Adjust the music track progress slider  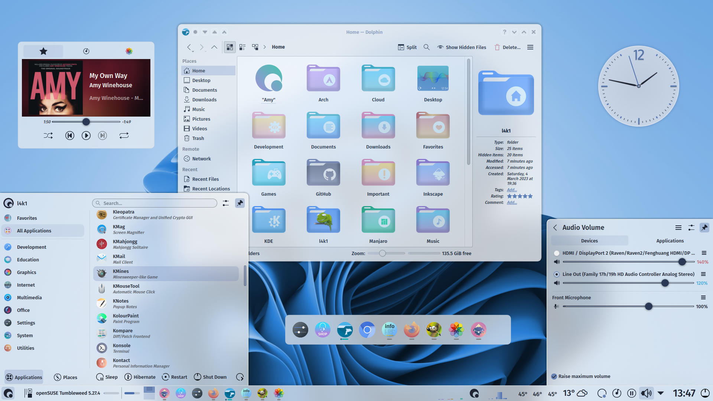(86, 121)
